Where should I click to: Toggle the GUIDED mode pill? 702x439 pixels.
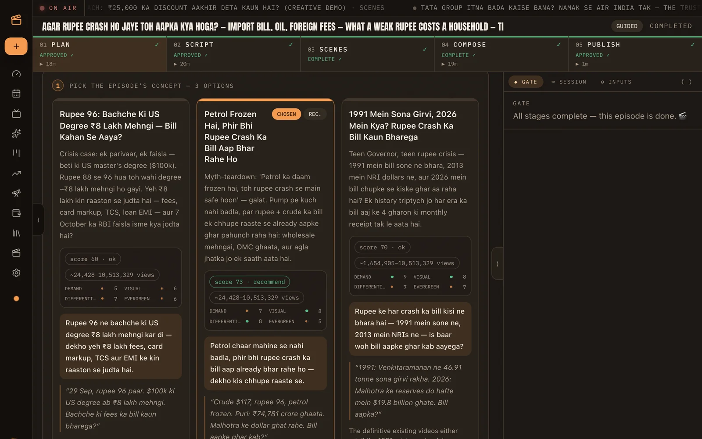point(627,26)
